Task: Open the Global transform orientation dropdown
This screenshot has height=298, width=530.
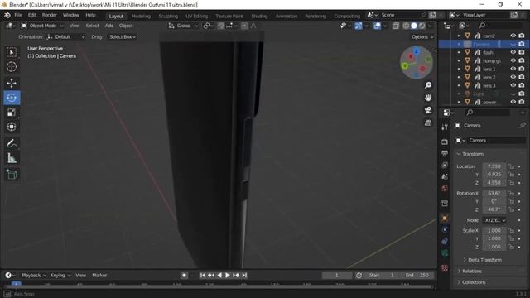Action: coord(183,26)
